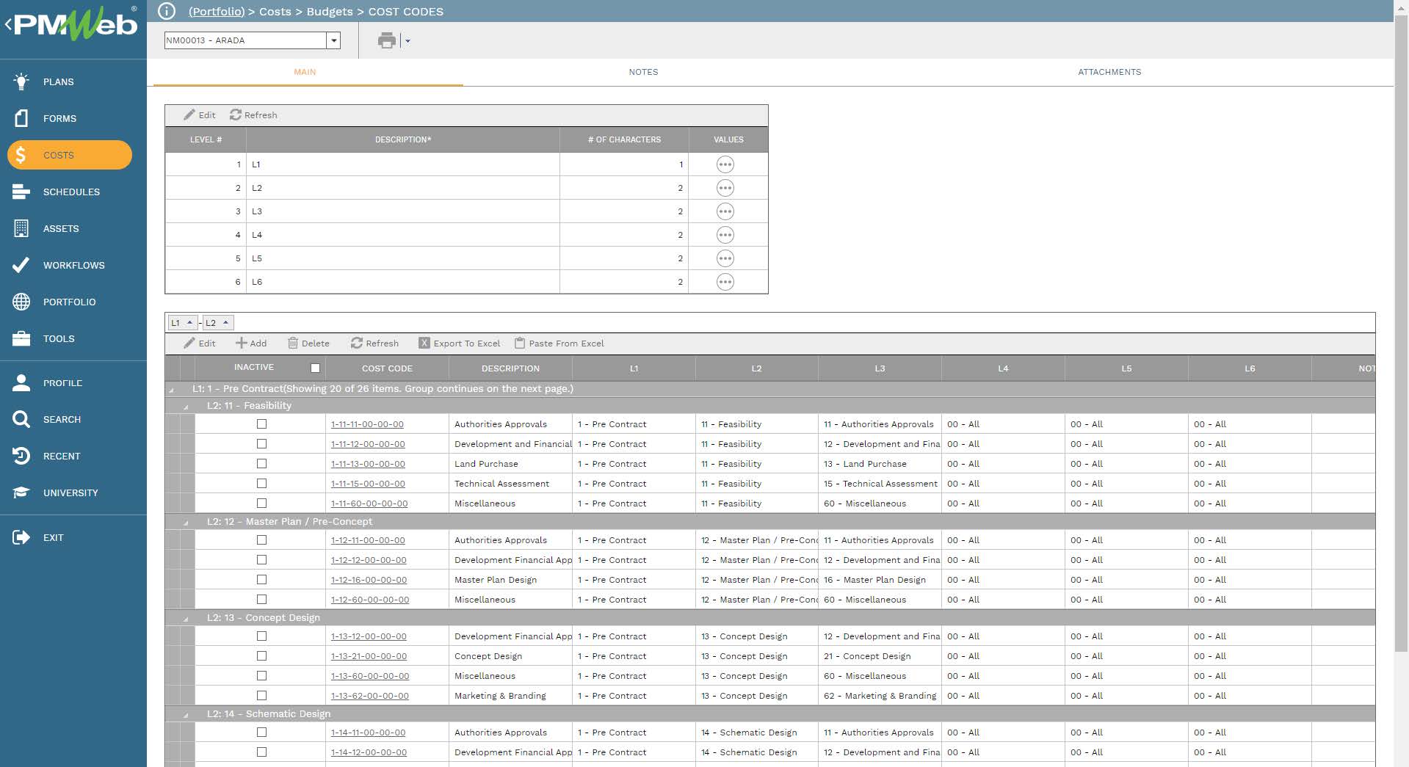Click the PMWeb logo back arrow
1409x767 pixels.
tap(7, 25)
